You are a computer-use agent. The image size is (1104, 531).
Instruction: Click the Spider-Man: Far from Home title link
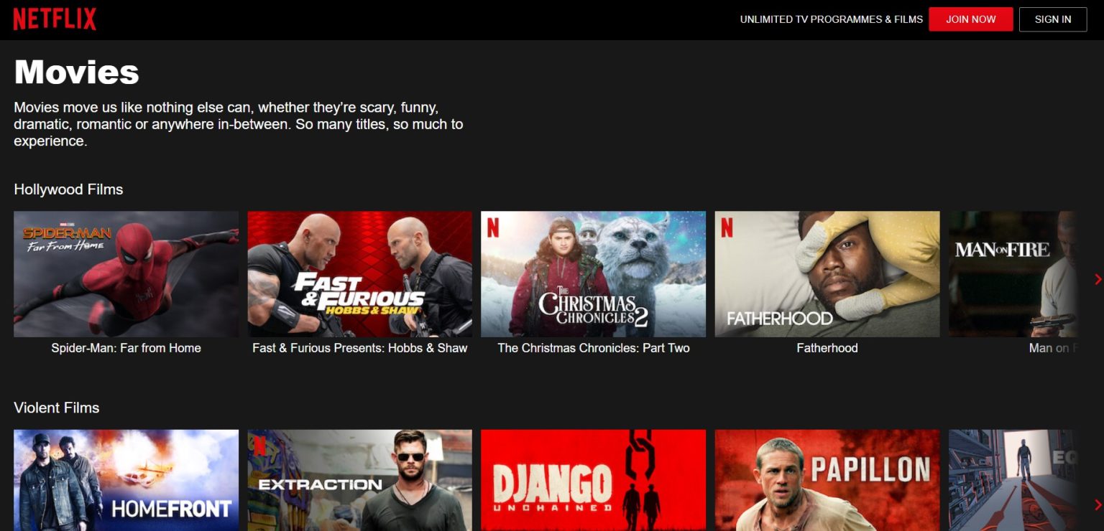click(x=126, y=348)
